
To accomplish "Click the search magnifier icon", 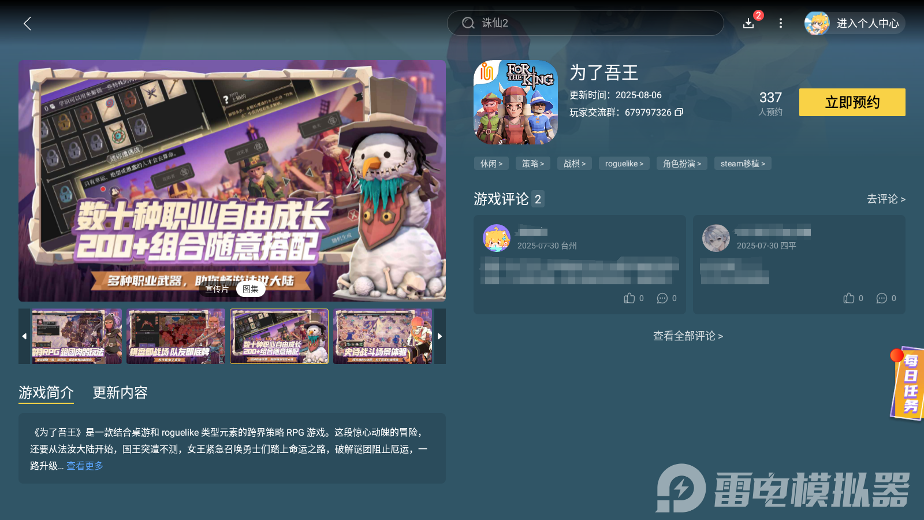I will pos(468,23).
